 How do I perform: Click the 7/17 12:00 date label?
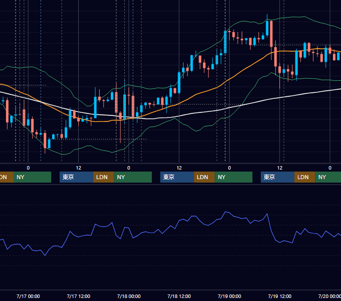pyautogui.click(x=79, y=296)
